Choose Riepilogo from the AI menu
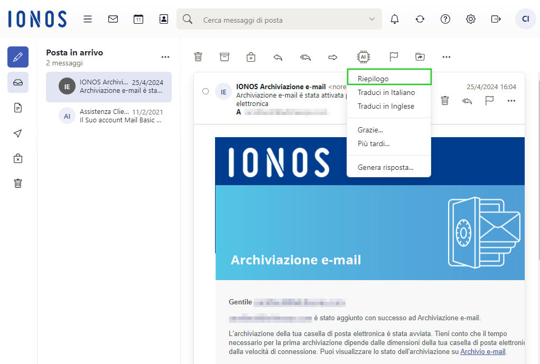 click(x=389, y=79)
